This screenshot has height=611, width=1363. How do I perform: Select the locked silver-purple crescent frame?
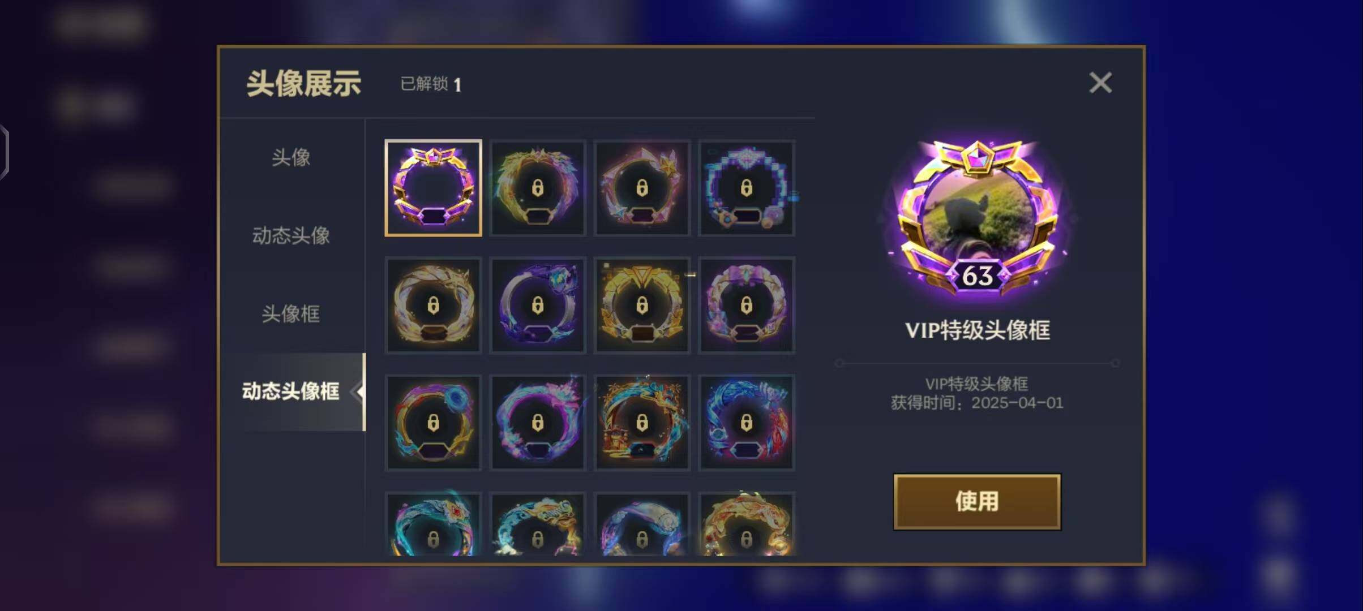(x=538, y=305)
